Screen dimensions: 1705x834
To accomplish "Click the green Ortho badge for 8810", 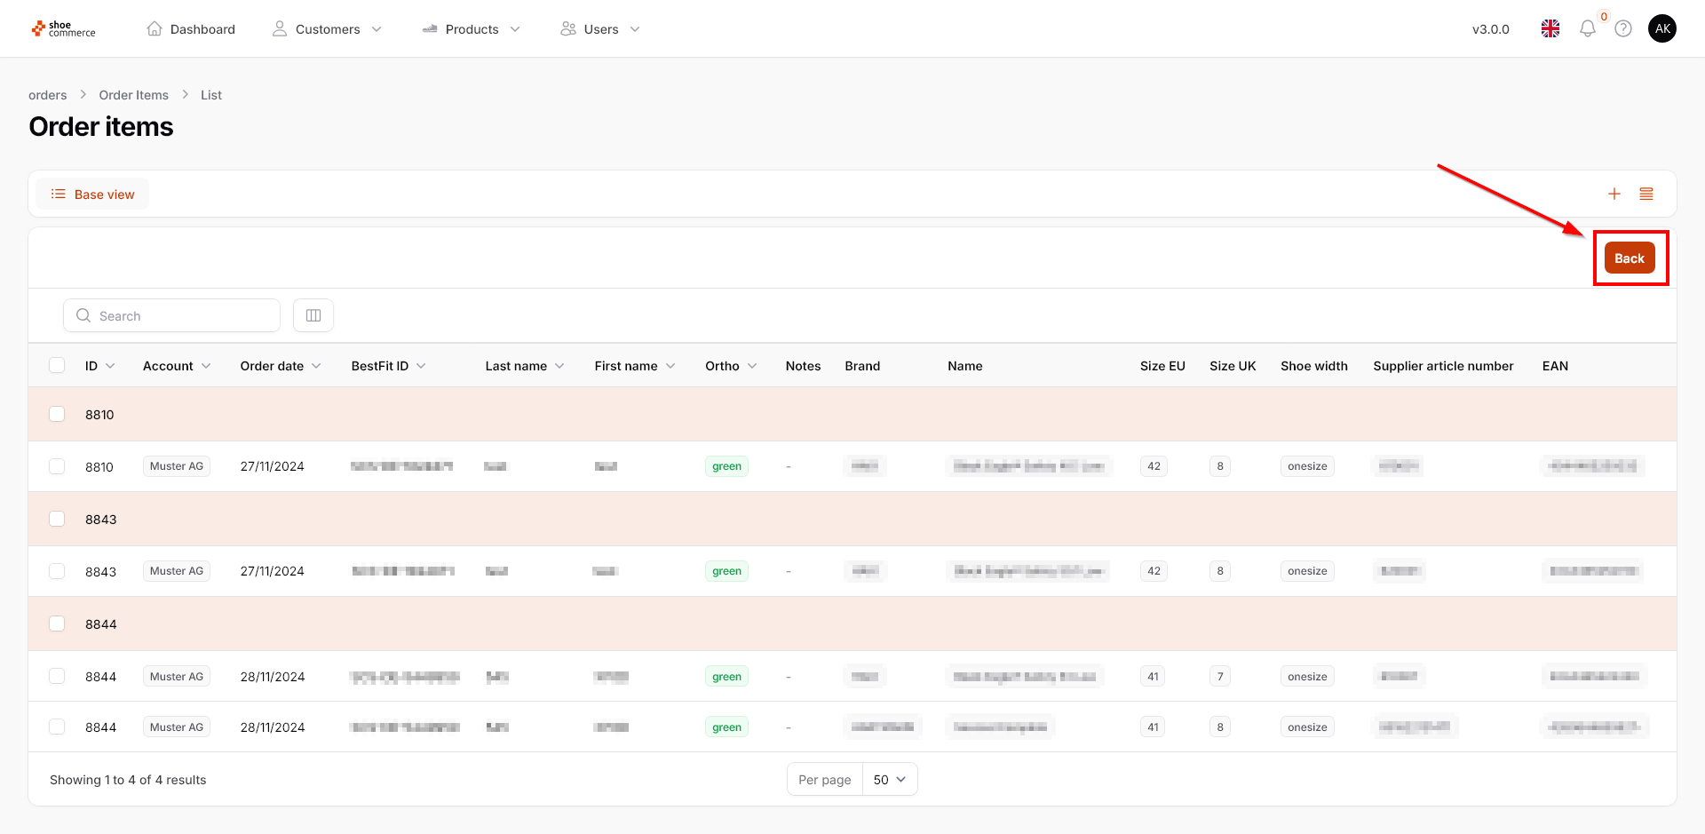I will [726, 466].
